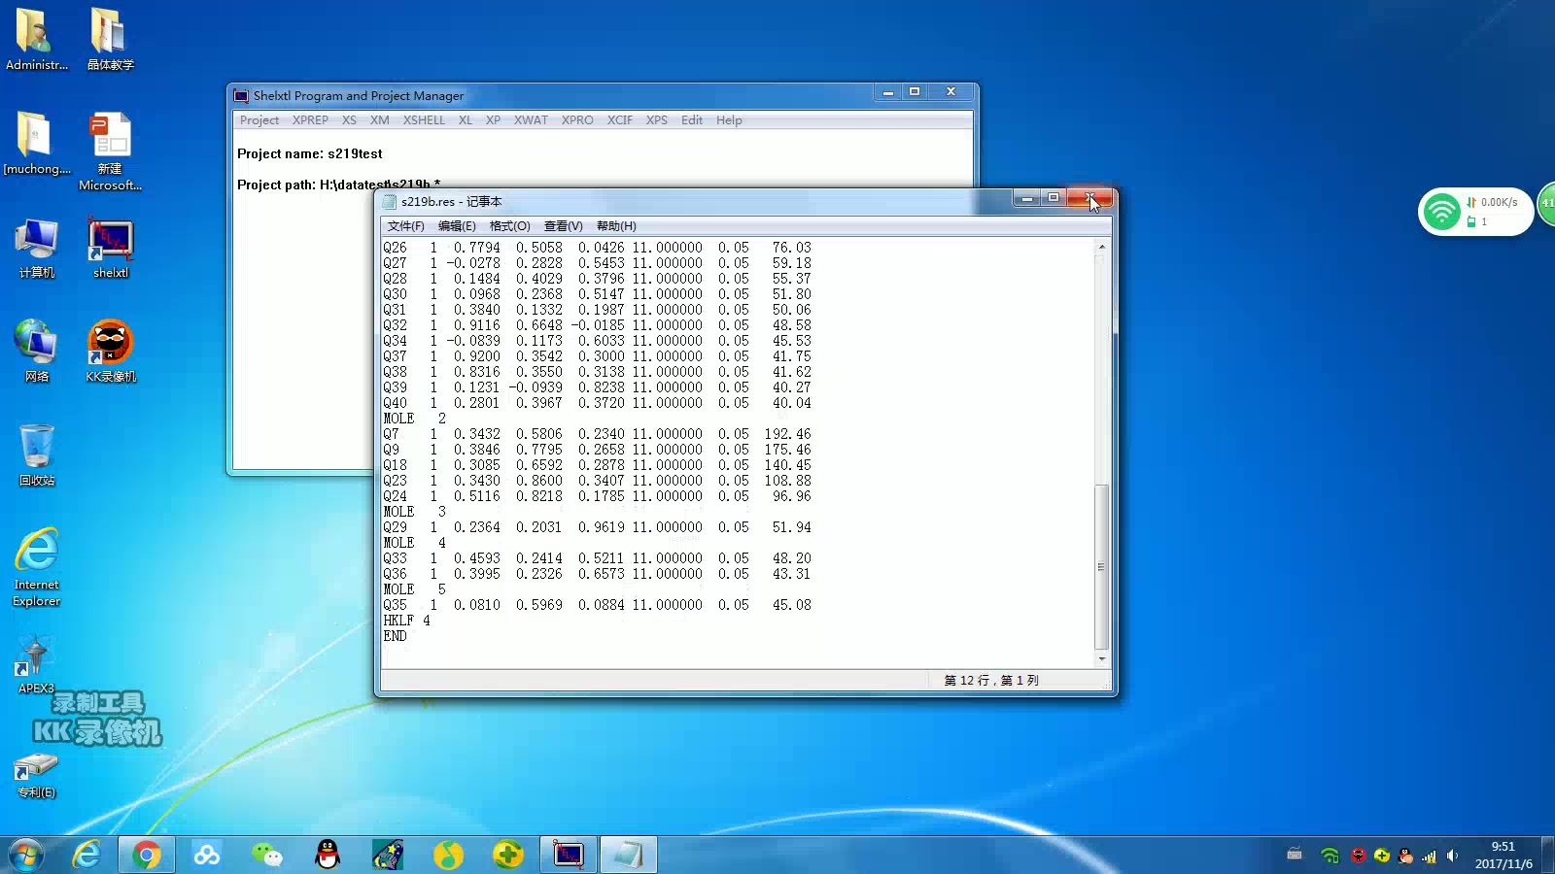Screen dimensions: 1555x874
Task: Open QQ penguin in the taskbar
Action: click(328, 855)
